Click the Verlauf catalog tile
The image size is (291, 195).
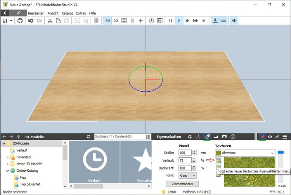click(94, 161)
